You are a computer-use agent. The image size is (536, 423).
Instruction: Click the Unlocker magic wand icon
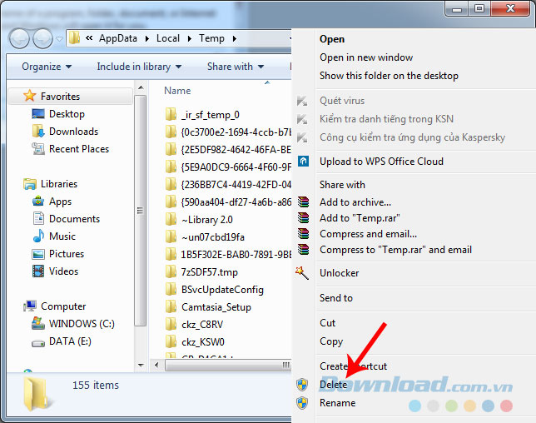(302, 273)
